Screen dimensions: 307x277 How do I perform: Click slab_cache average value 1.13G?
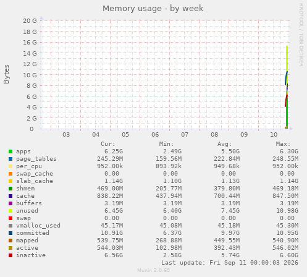point(230,181)
